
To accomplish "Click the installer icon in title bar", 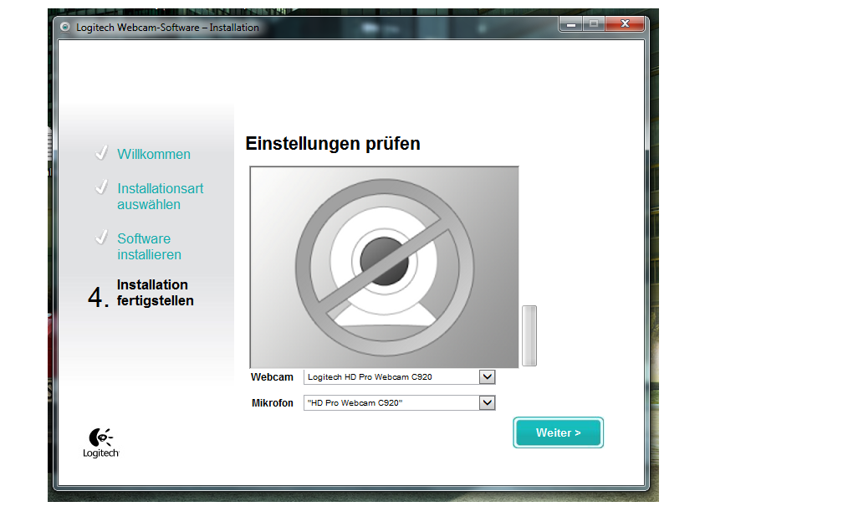I will [x=65, y=27].
